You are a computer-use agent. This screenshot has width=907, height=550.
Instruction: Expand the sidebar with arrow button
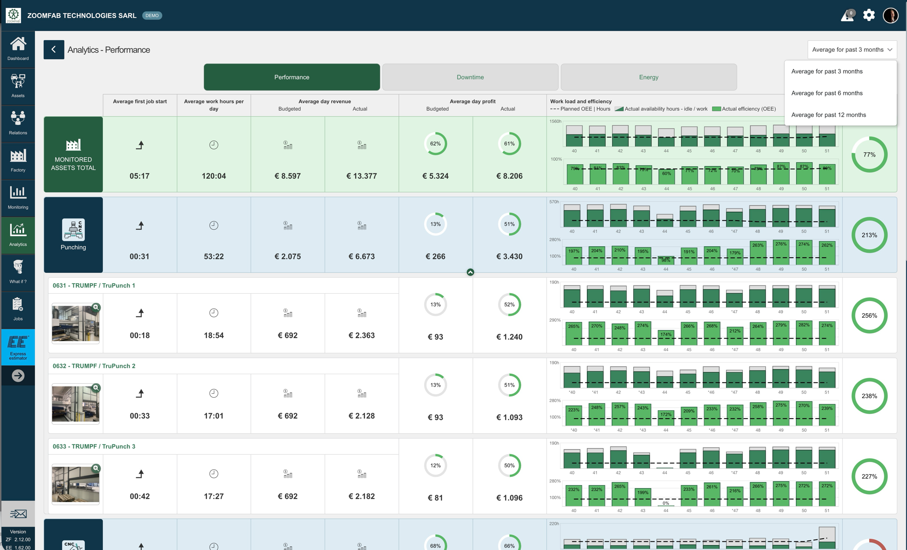[x=18, y=376]
